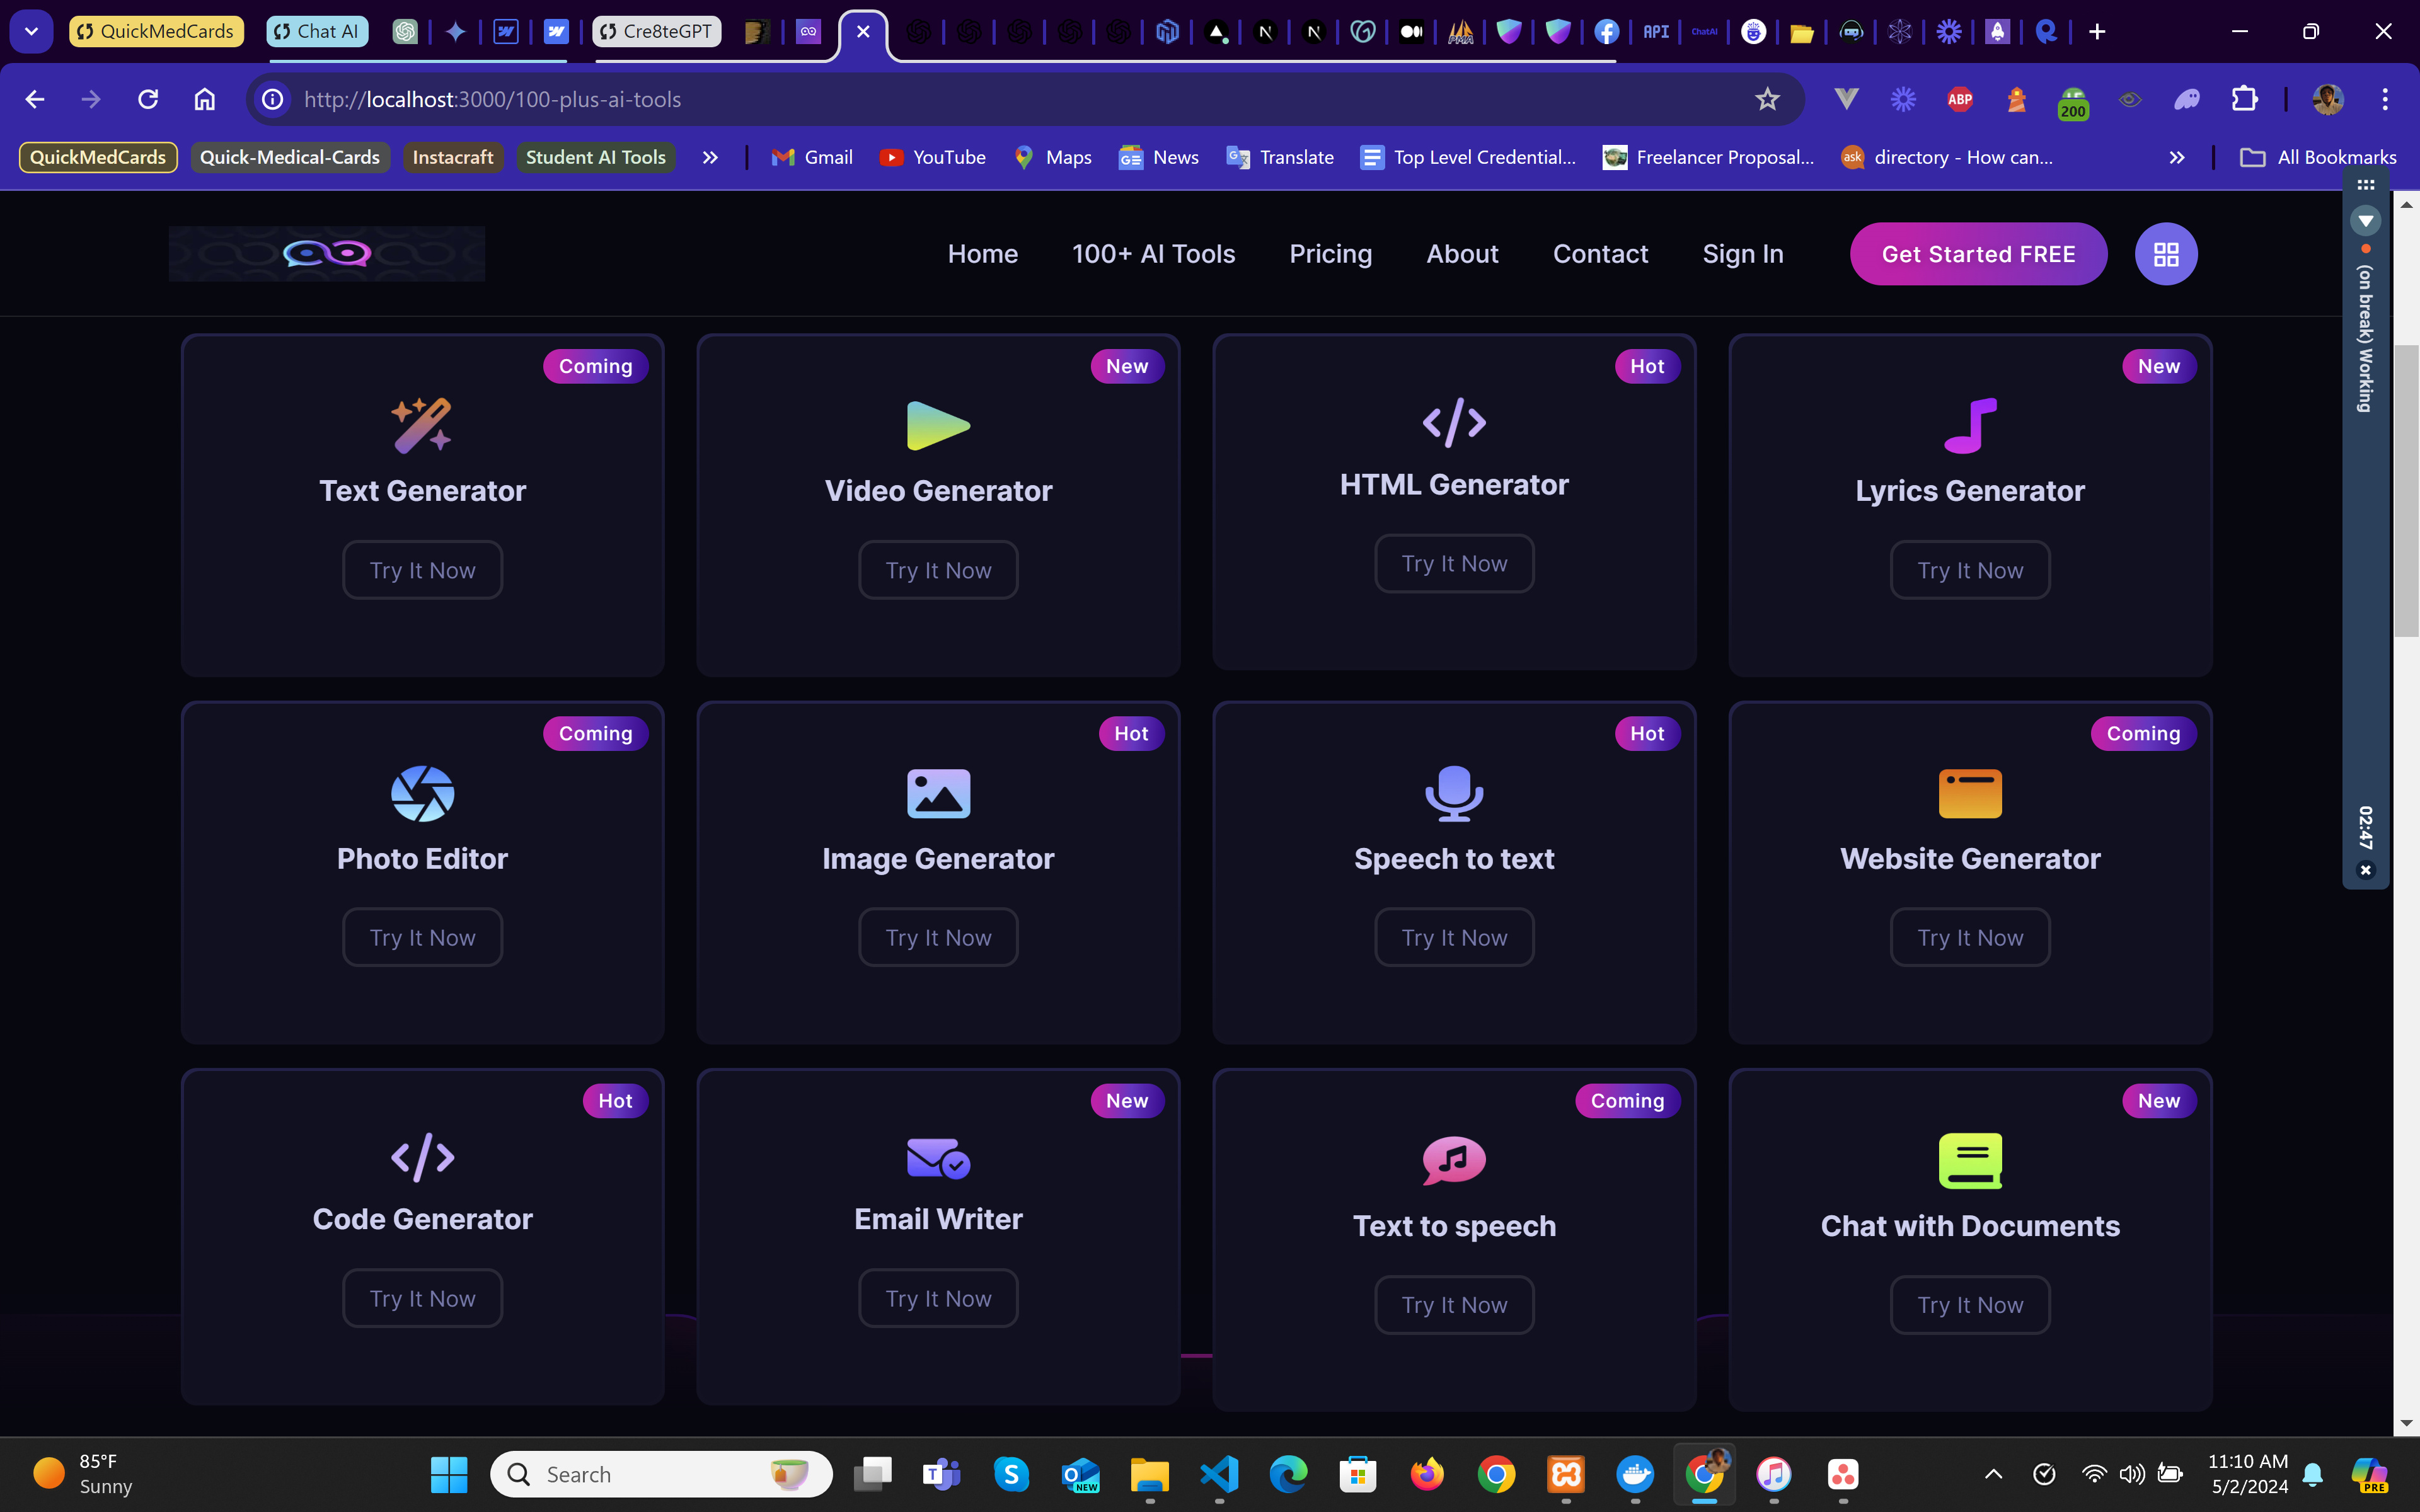The width and height of the screenshot is (2420, 1512).
Task: Bookmark this page with the star icon
Action: point(1767,99)
